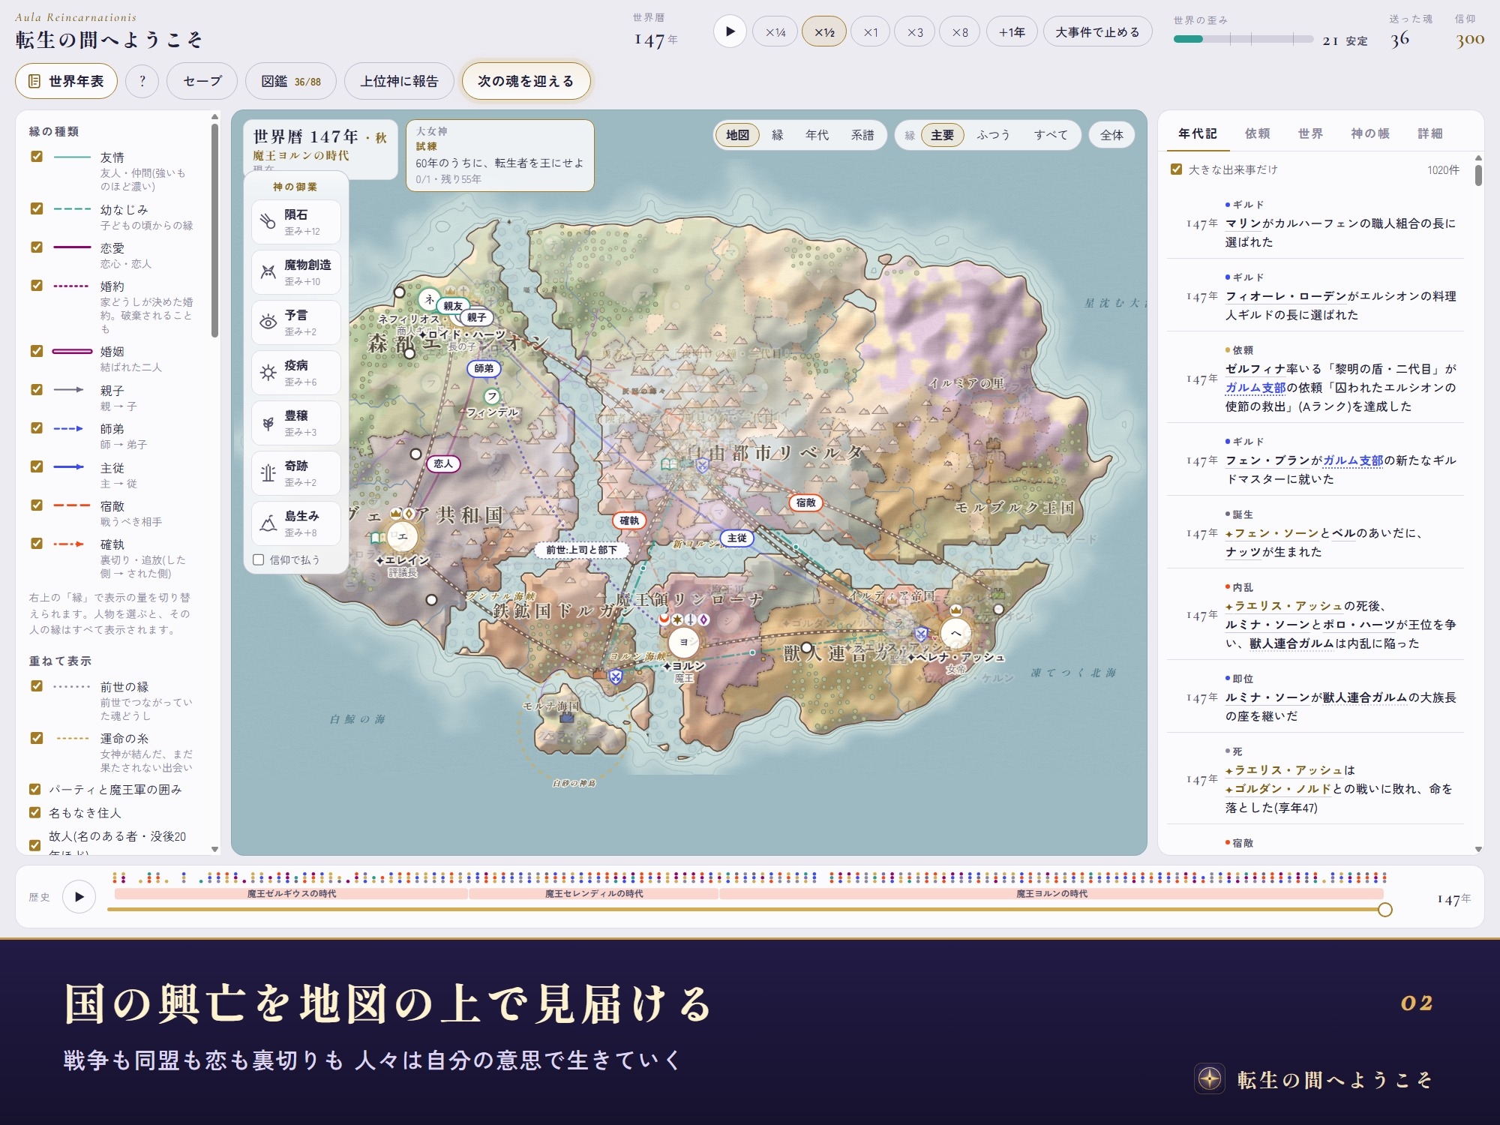Select the 奇跡 miracle power
This screenshot has height=1125, width=1500.
[295, 473]
